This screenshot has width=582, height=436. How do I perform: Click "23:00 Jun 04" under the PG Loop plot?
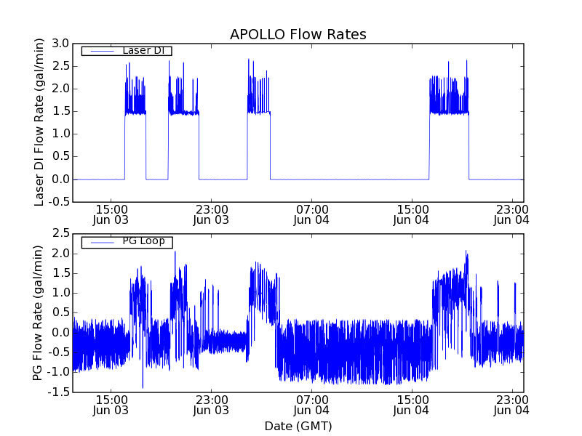tap(511, 405)
